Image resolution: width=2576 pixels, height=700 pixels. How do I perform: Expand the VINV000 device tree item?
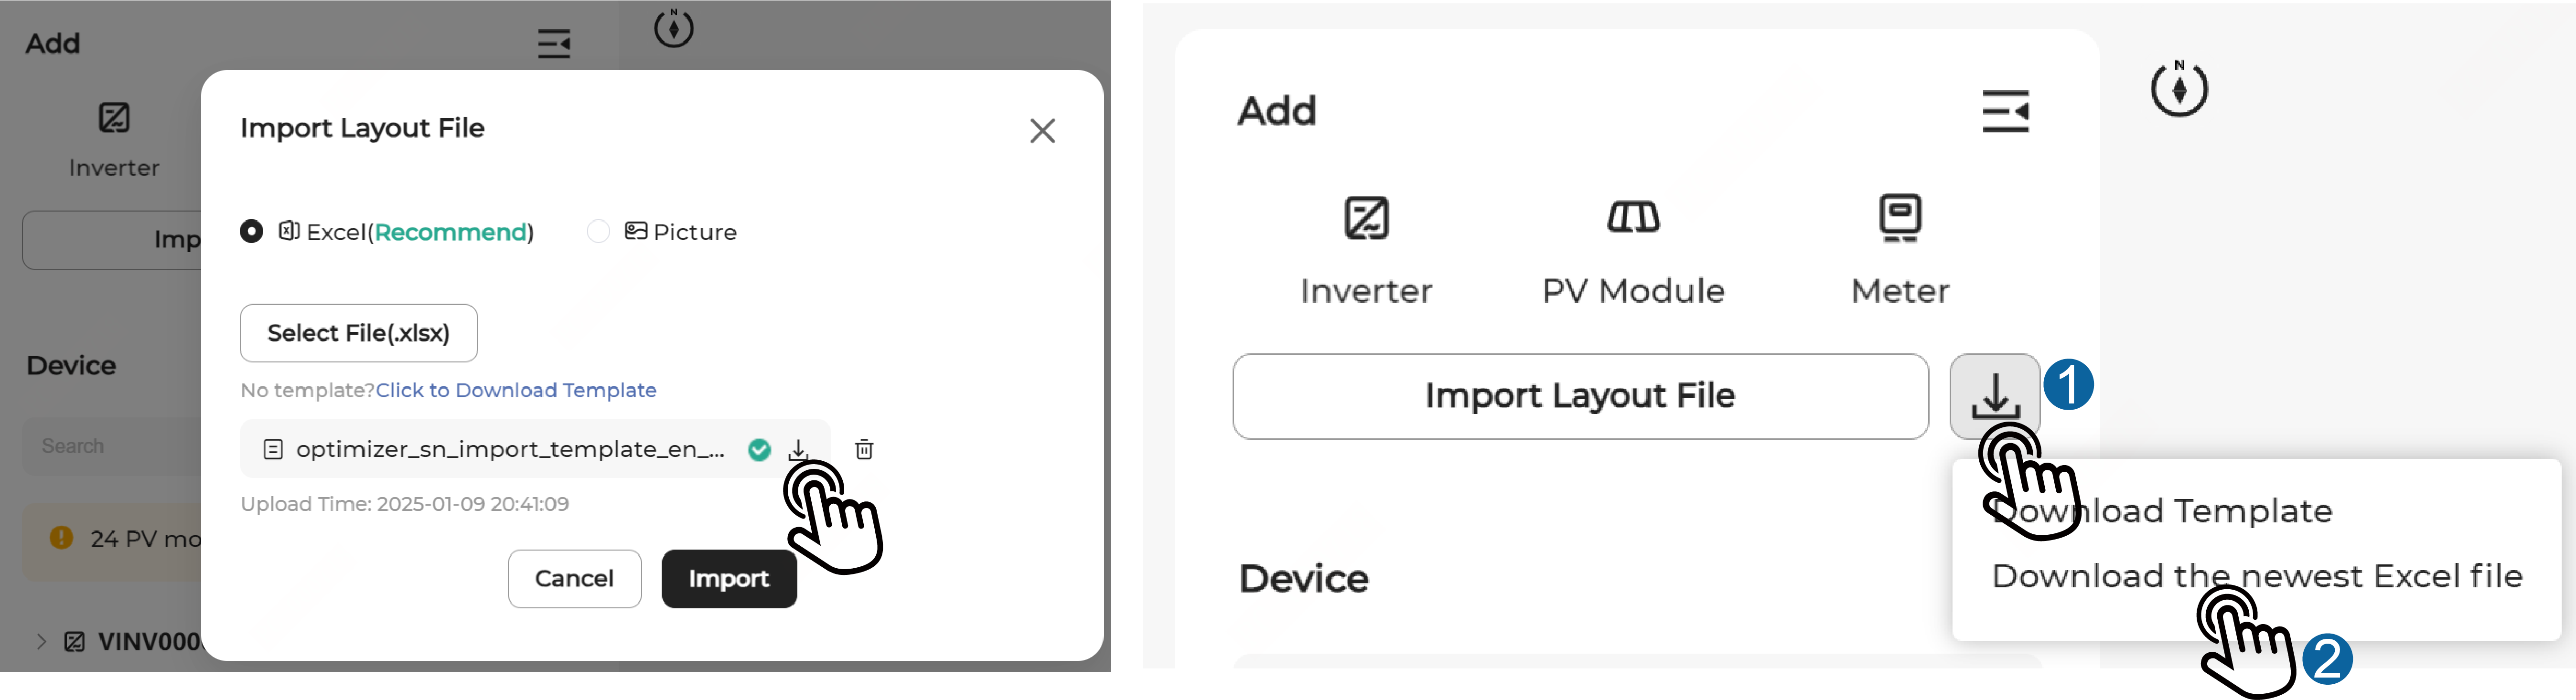click(41, 641)
